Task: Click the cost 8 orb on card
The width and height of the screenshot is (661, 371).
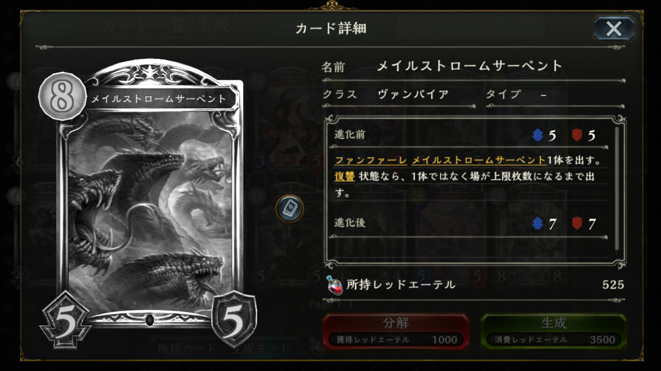Action: coord(62,96)
